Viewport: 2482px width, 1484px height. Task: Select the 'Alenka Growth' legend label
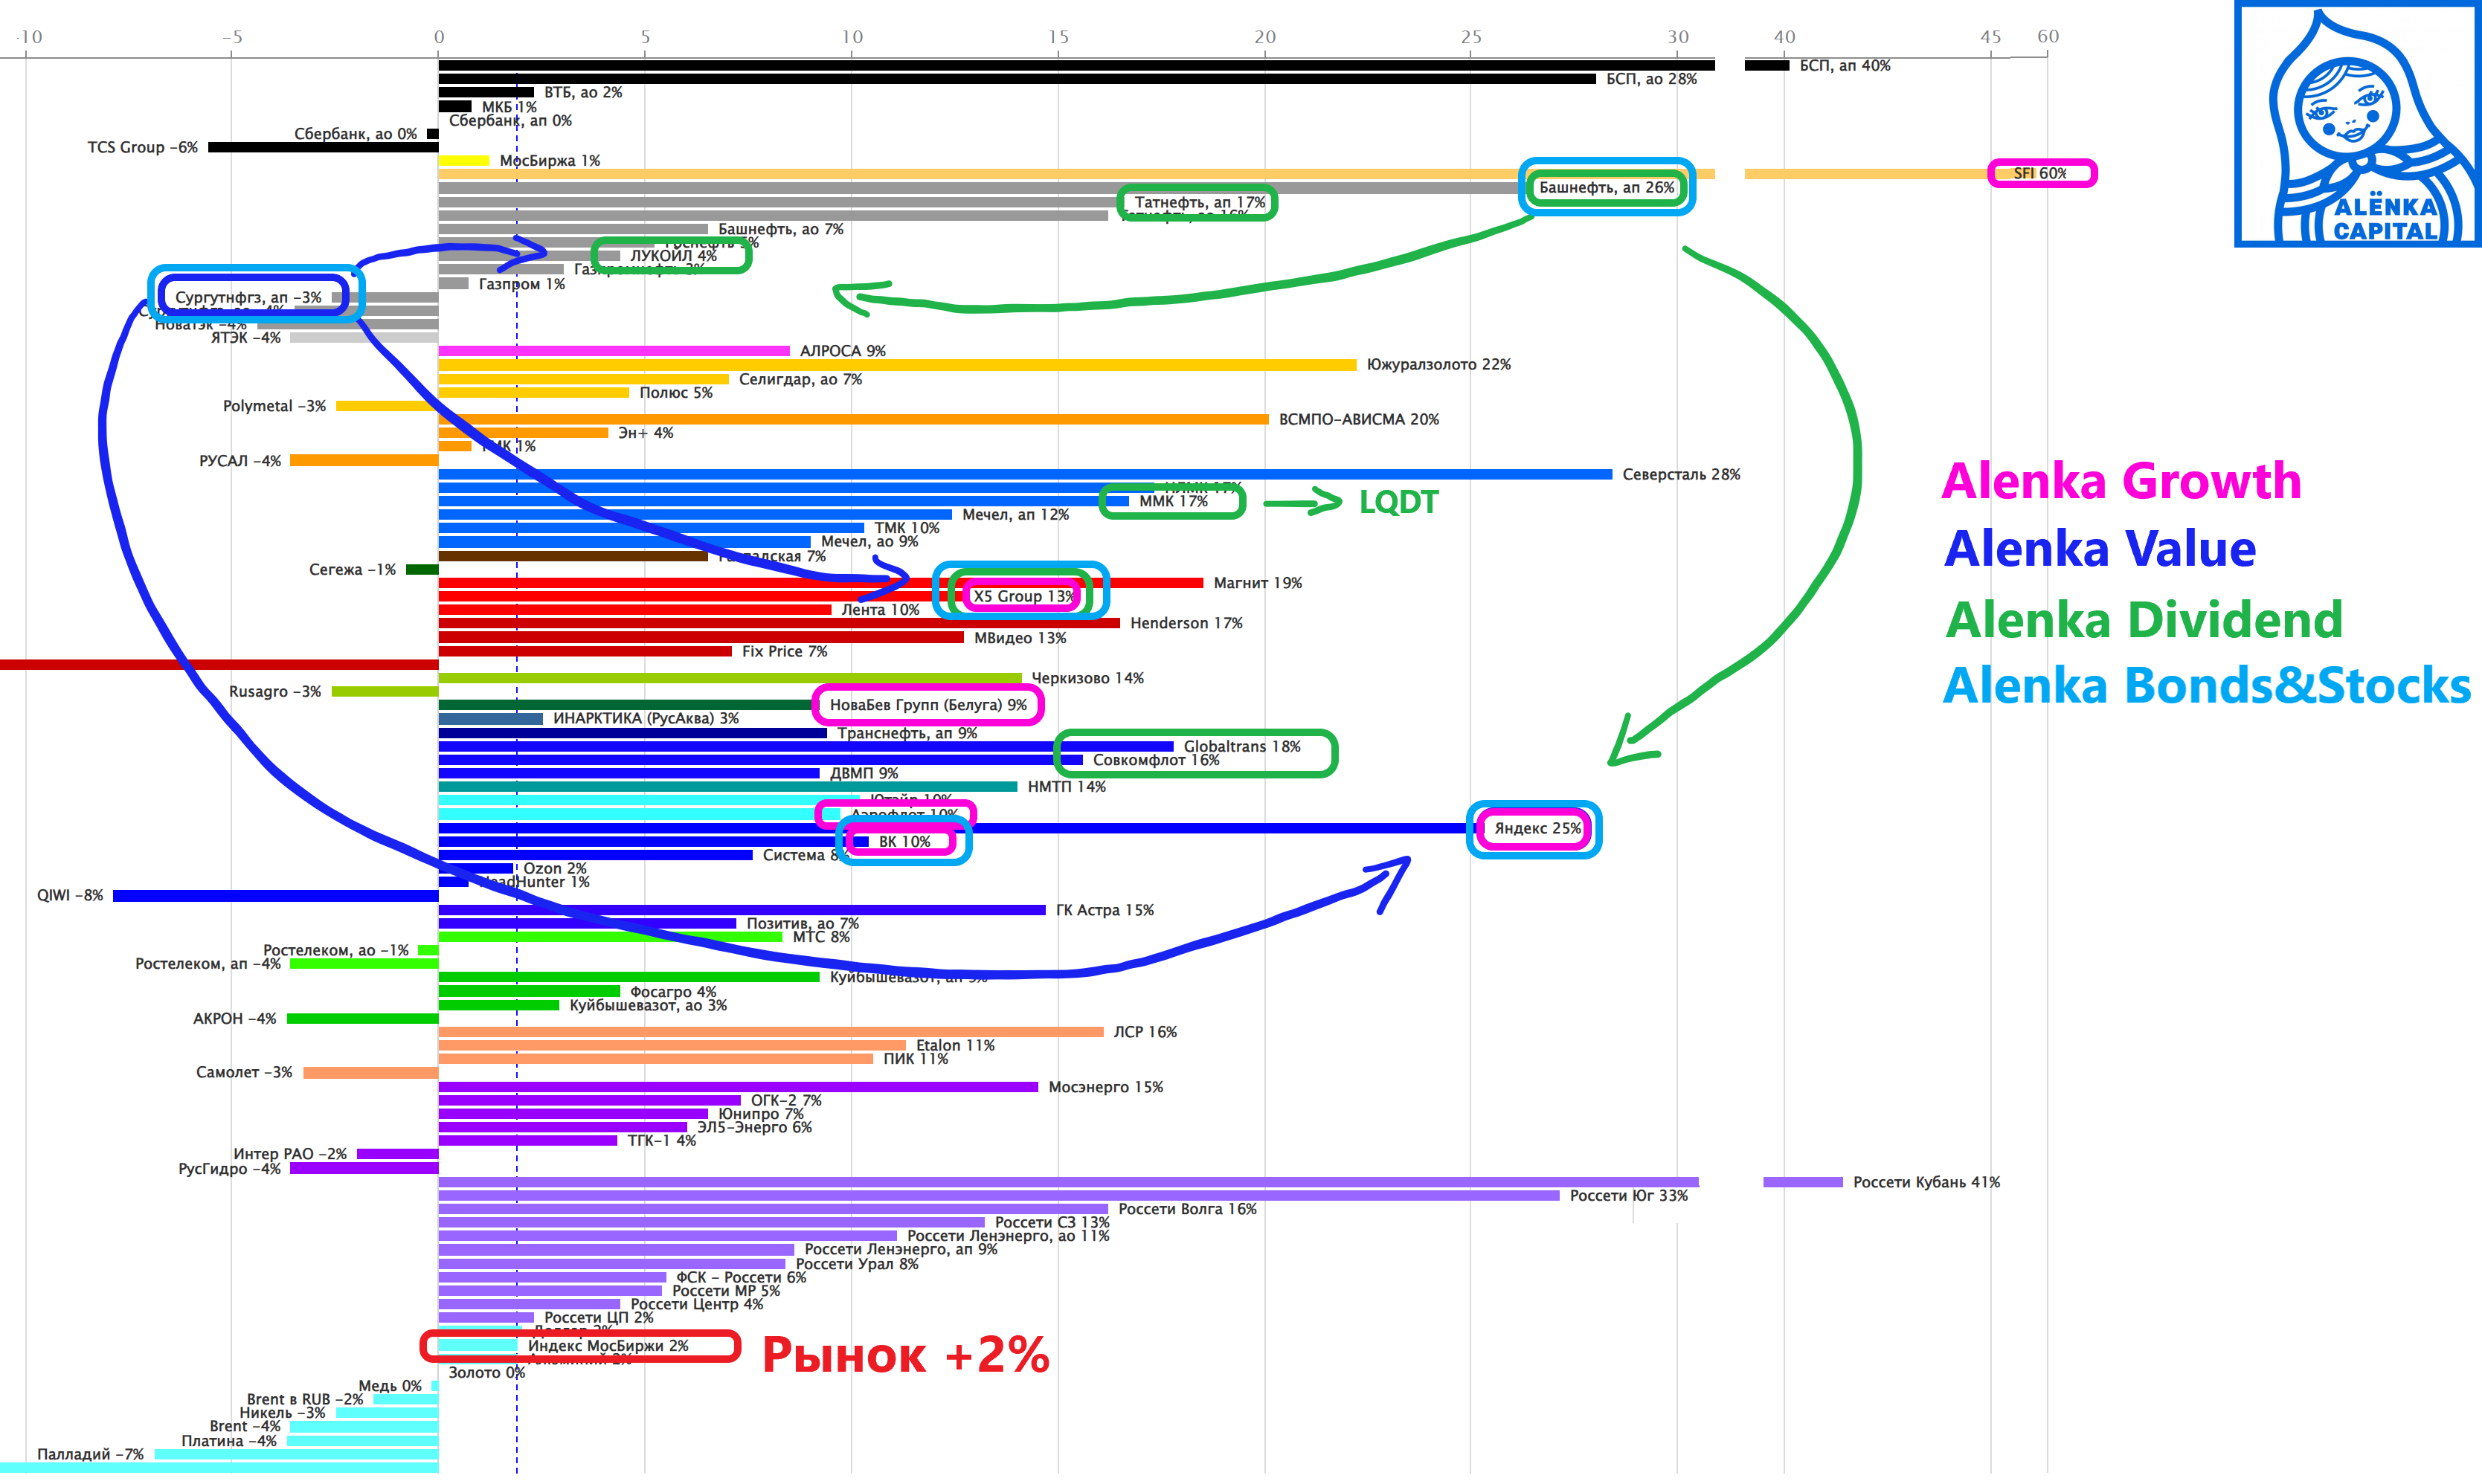click(x=2121, y=481)
